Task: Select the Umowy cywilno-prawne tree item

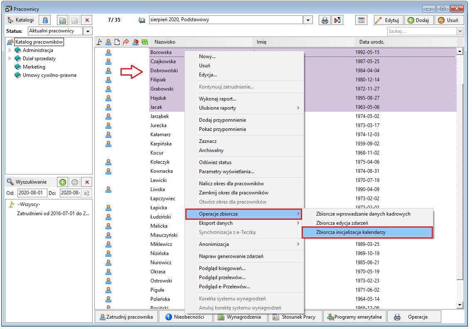Action: [50, 75]
